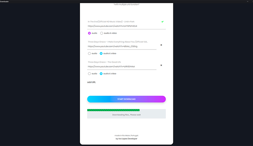Click the Downloader window title
This screenshot has height=146, width=253.
(4, 2)
